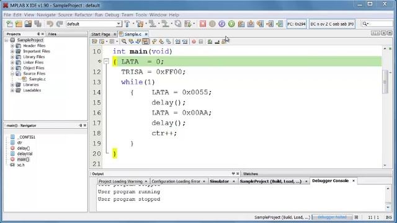Start macro recording red dot button
This screenshot has height=223, width=397.
tap(194, 42)
